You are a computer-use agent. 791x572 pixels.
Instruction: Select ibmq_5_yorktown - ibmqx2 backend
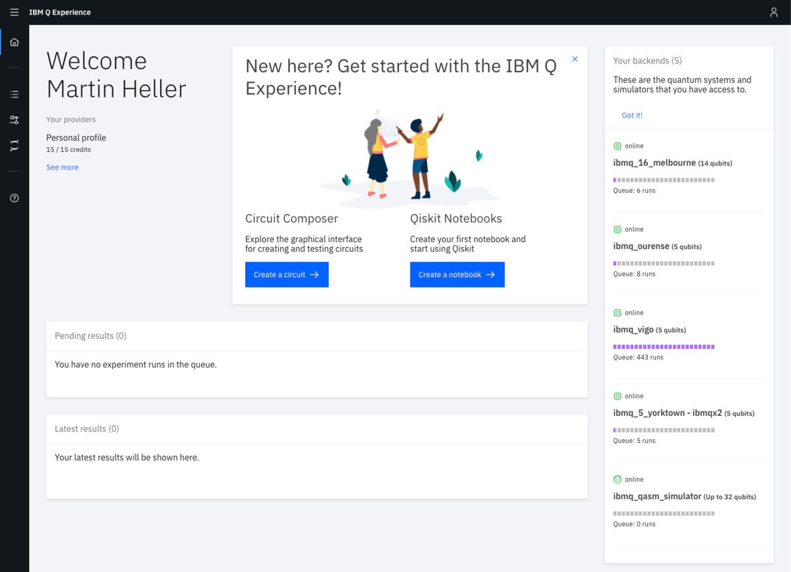click(x=667, y=413)
